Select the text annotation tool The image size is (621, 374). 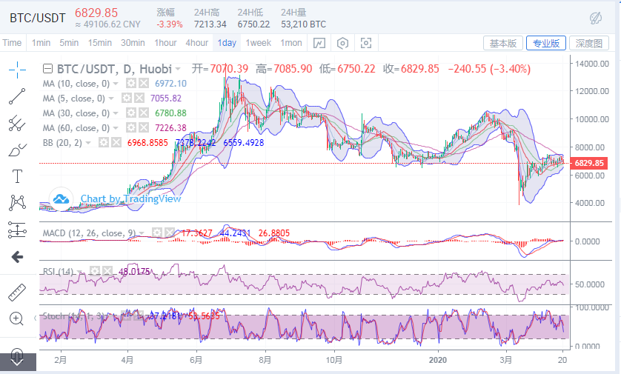[18, 176]
